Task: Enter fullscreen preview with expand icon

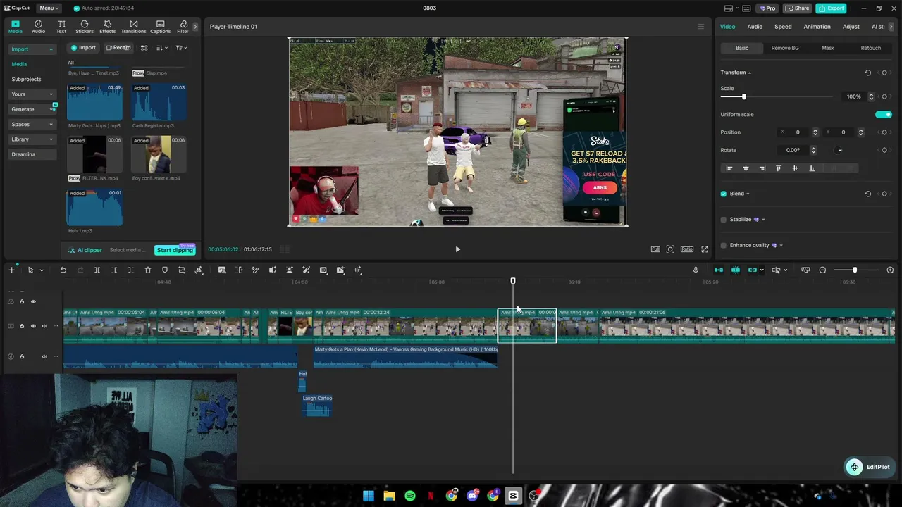Action: [x=705, y=249]
